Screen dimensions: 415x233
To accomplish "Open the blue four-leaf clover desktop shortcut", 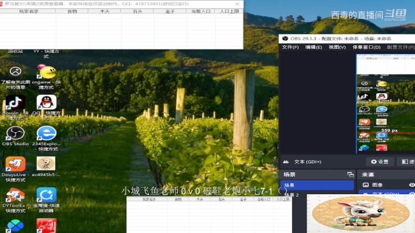I will point(16,226).
